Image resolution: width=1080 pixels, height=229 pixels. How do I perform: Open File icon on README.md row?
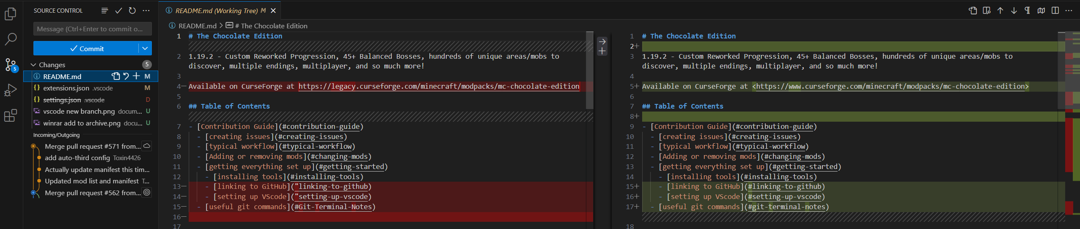115,76
